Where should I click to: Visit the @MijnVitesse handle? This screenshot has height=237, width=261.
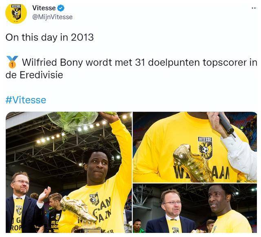52,17
